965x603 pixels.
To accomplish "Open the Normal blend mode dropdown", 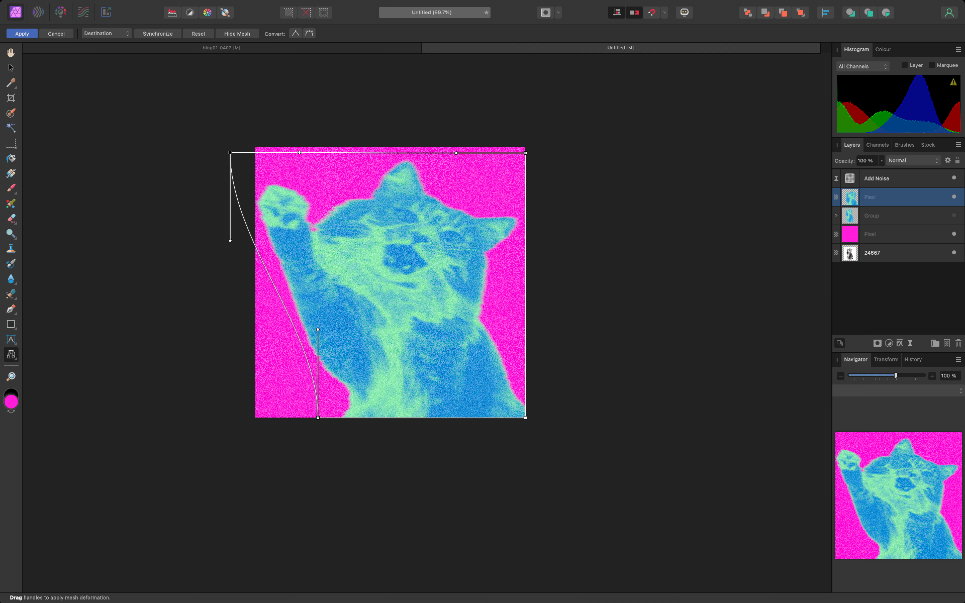I will (913, 160).
